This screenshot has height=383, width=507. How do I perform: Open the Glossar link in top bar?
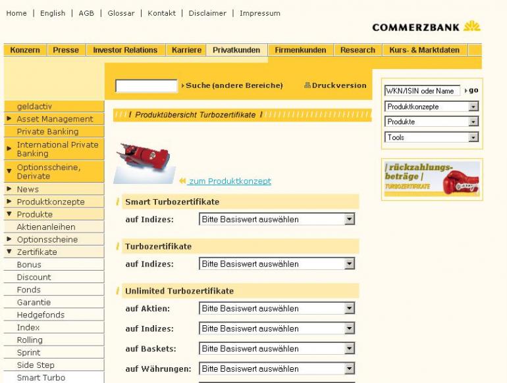coord(121,13)
